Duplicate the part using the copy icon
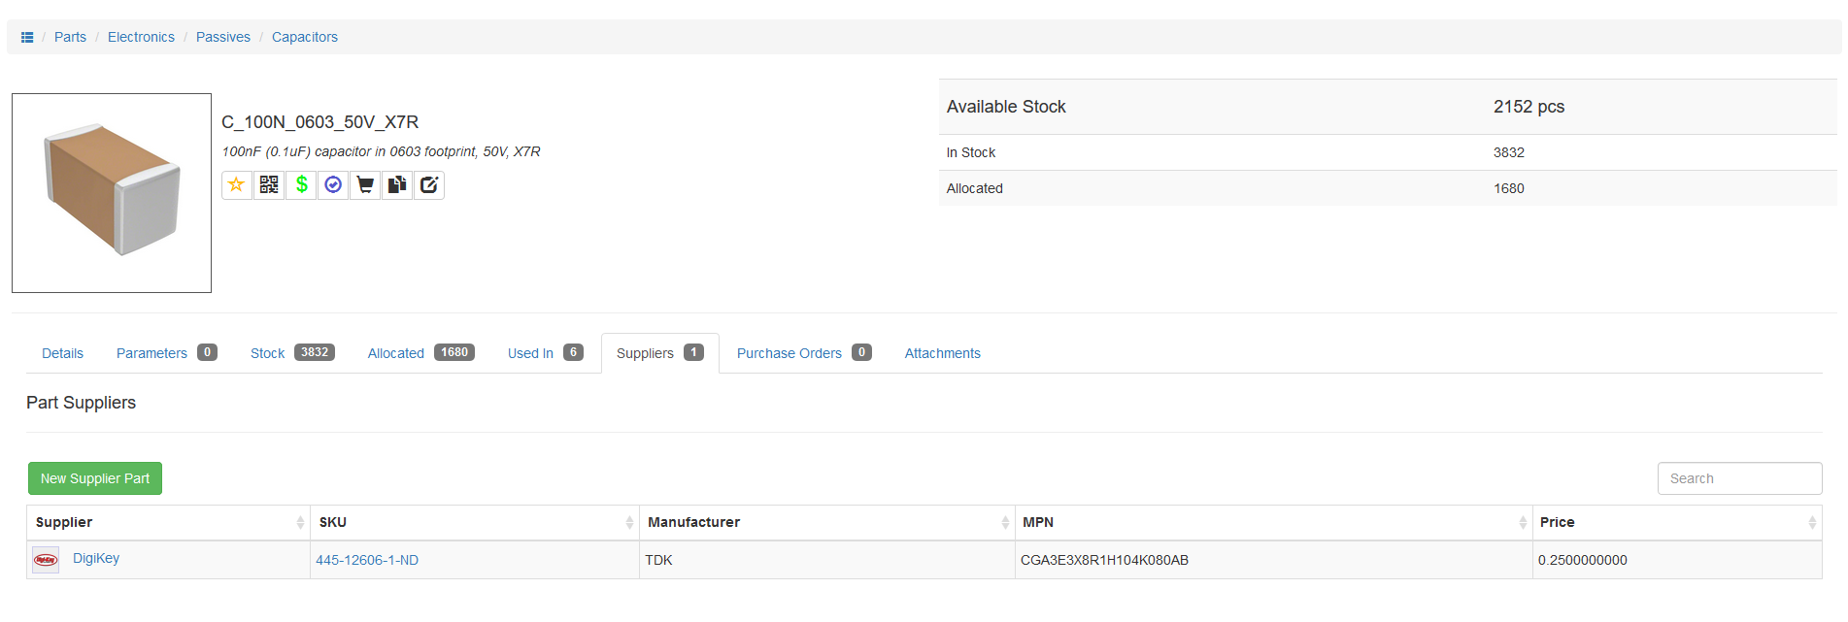Image resolution: width=1848 pixels, height=622 pixels. coord(397,184)
